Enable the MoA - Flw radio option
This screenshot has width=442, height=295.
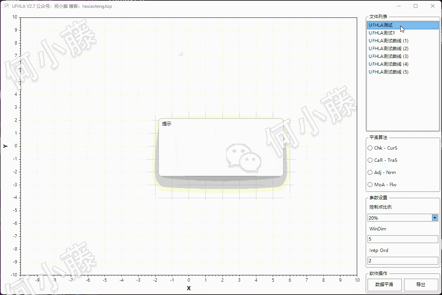[x=370, y=185]
